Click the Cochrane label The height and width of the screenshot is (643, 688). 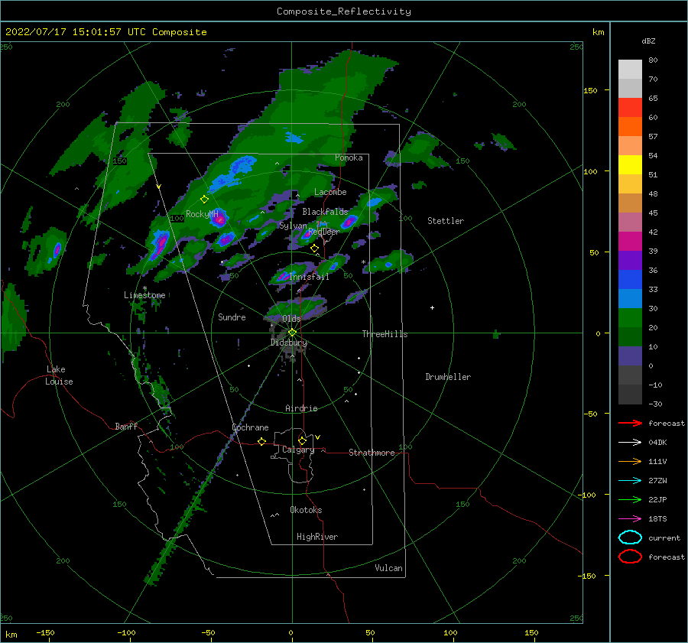tap(250, 427)
